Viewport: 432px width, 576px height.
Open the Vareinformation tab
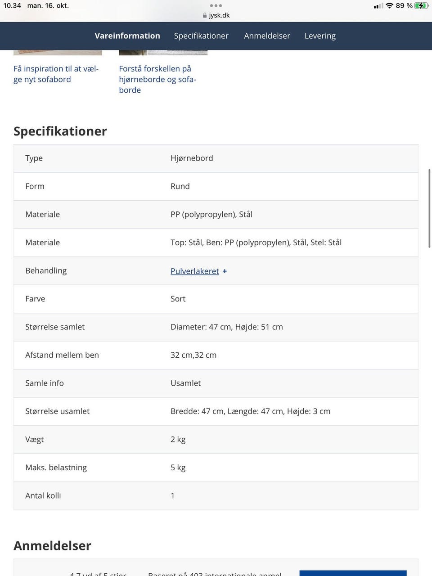coord(127,36)
